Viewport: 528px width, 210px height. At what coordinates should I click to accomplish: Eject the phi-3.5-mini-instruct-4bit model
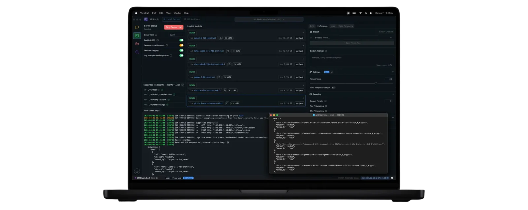coord(299,103)
